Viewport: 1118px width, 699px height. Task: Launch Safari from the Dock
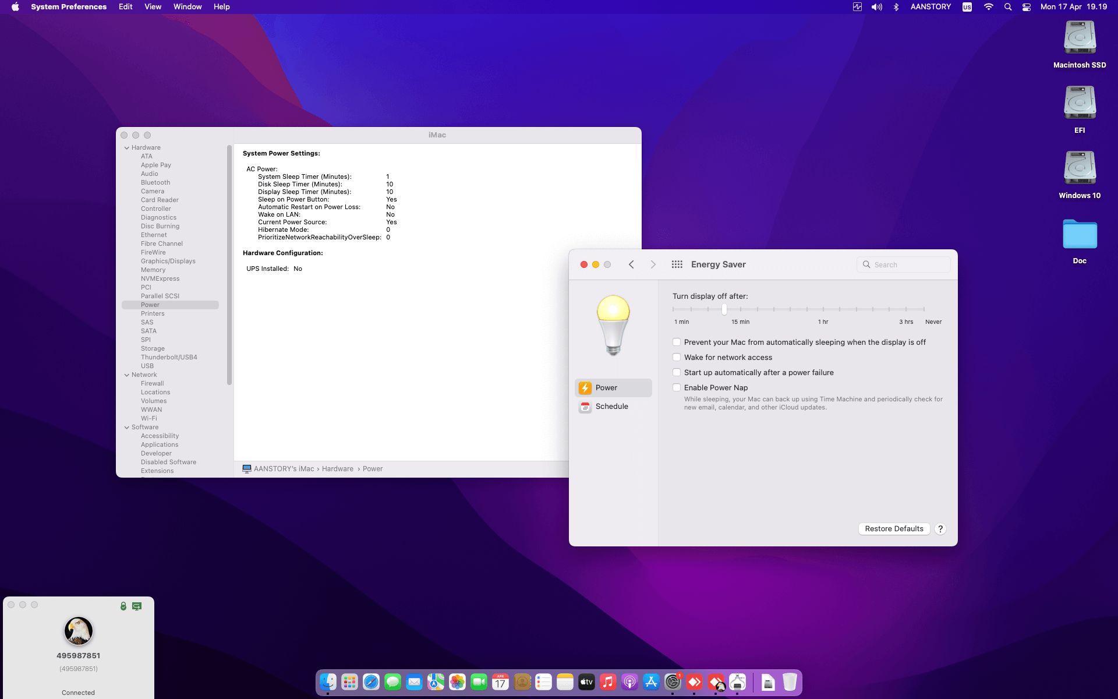coord(371,682)
